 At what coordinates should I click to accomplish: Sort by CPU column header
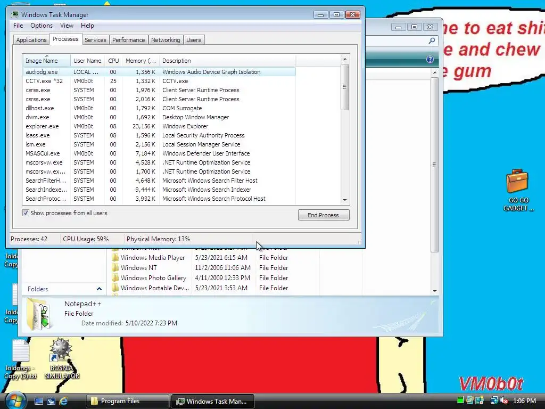click(x=113, y=61)
